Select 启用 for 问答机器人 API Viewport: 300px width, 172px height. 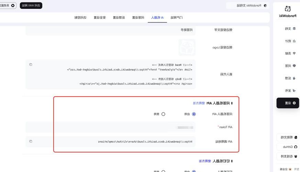click(x=194, y=114)
